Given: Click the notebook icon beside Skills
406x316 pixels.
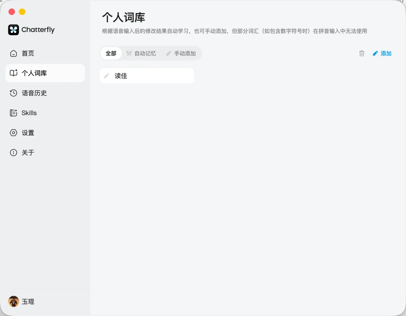Looking at the screenshot, I should coord(14,113).
